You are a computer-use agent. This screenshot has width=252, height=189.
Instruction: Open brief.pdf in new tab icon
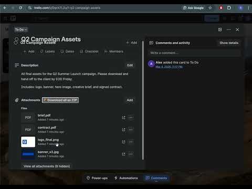[x=123, y=118]
